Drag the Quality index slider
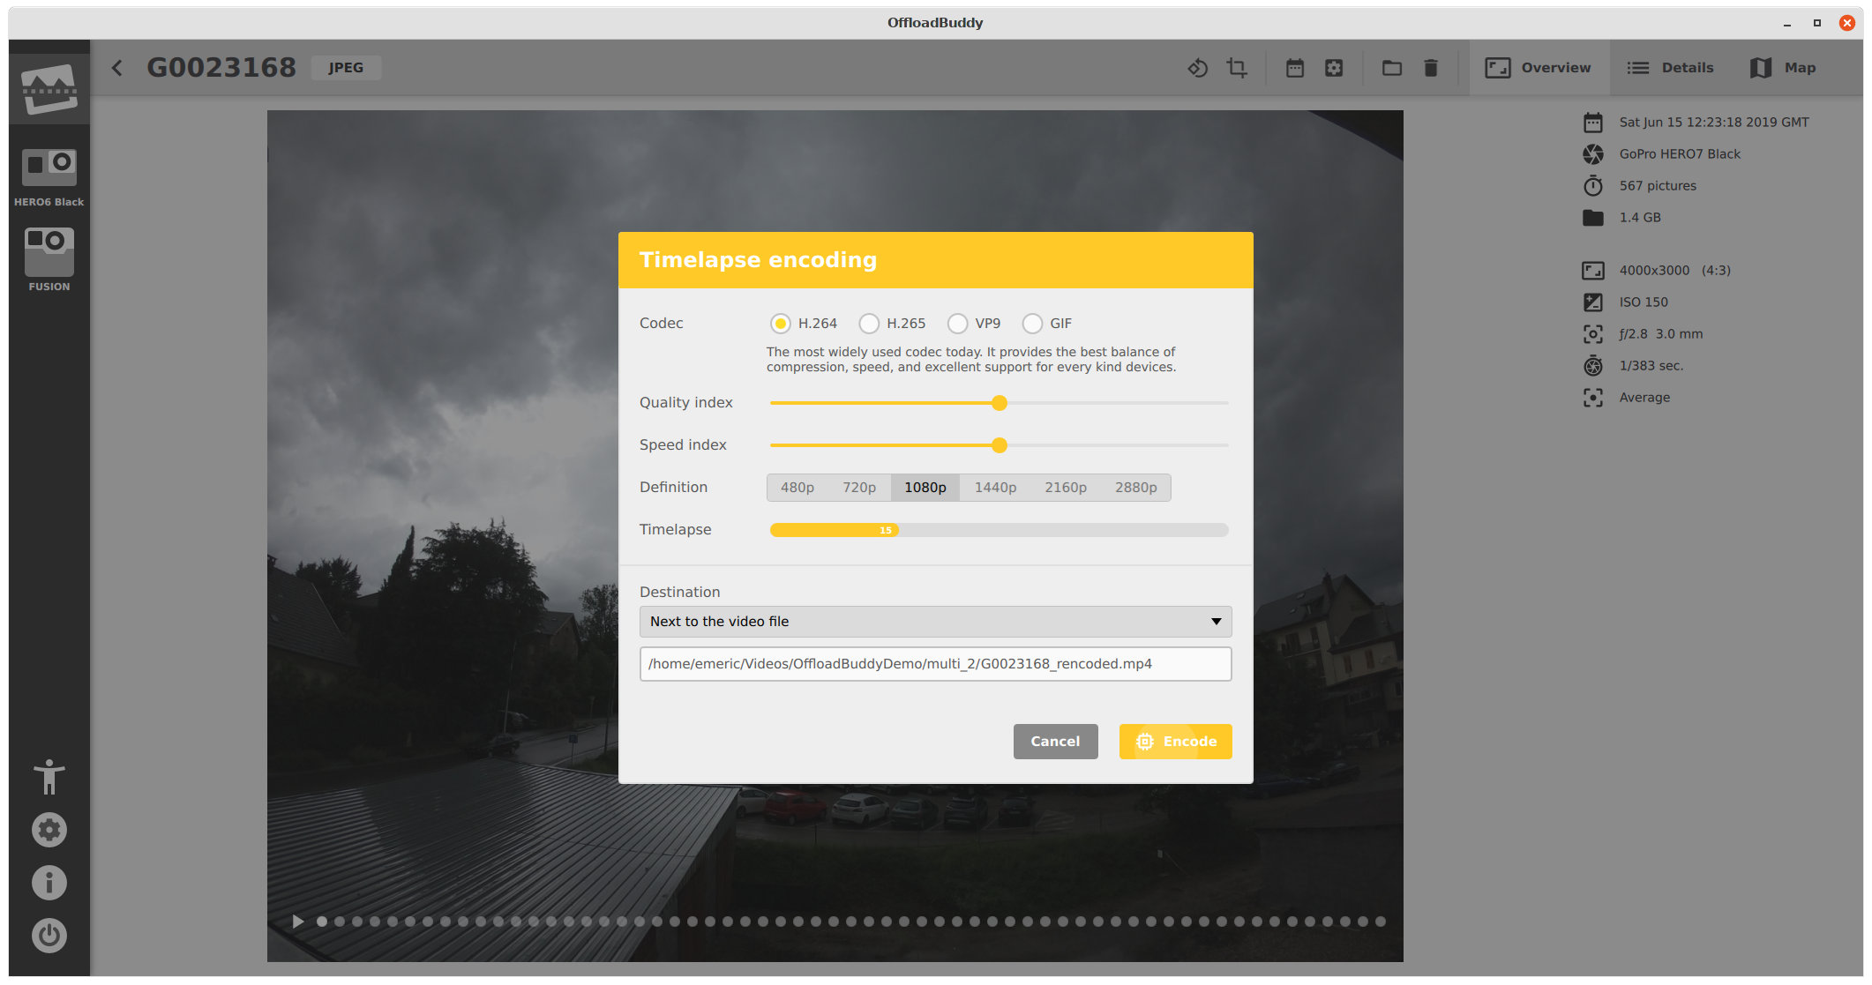This screenshot has width=1872, height=985. 1000,402
